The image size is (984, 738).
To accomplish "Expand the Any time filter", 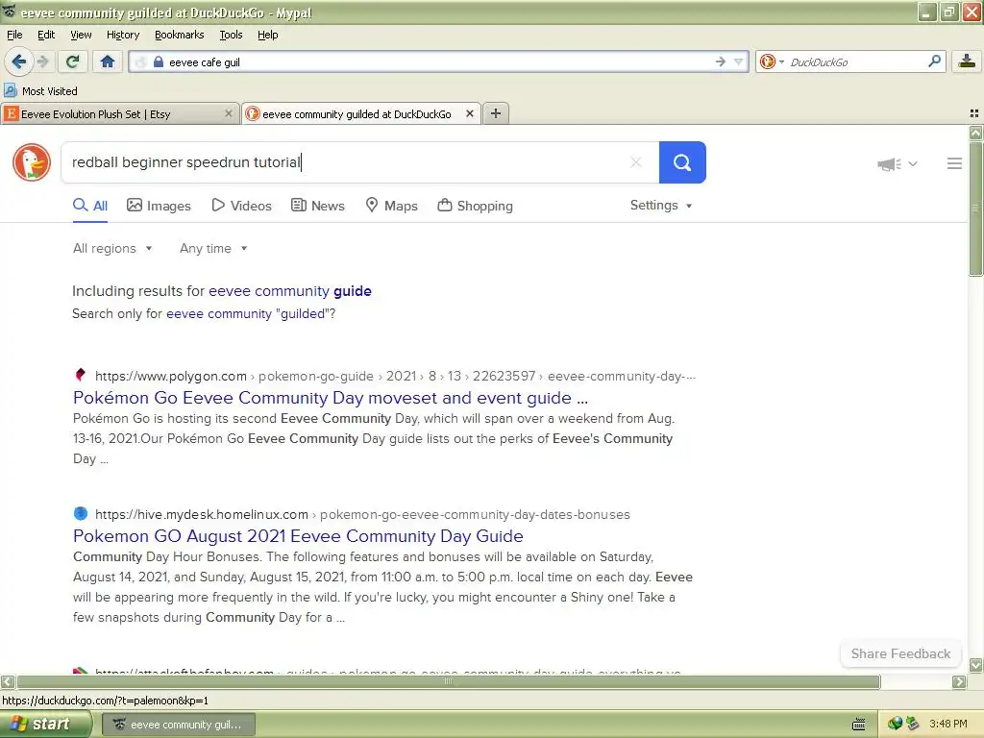I will (x=213, y=249).
